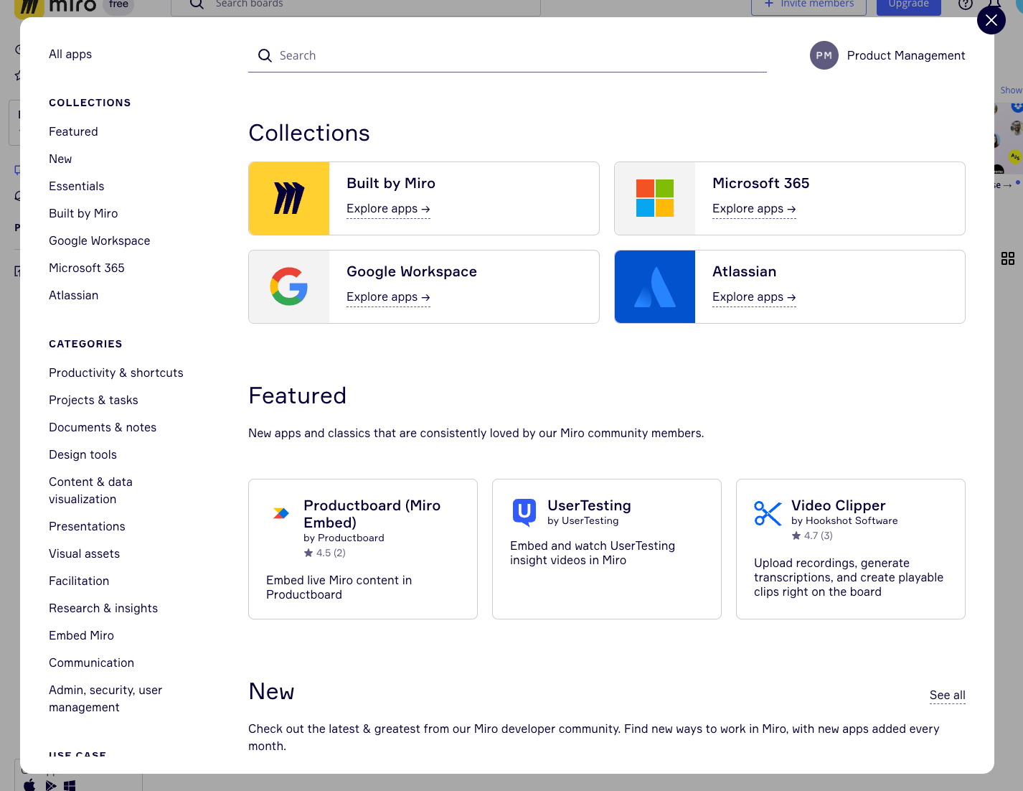This screenshot has height=791, width=1023.
Task: Click the Atlassian blue logo tile
Action: tap(655, 286)
